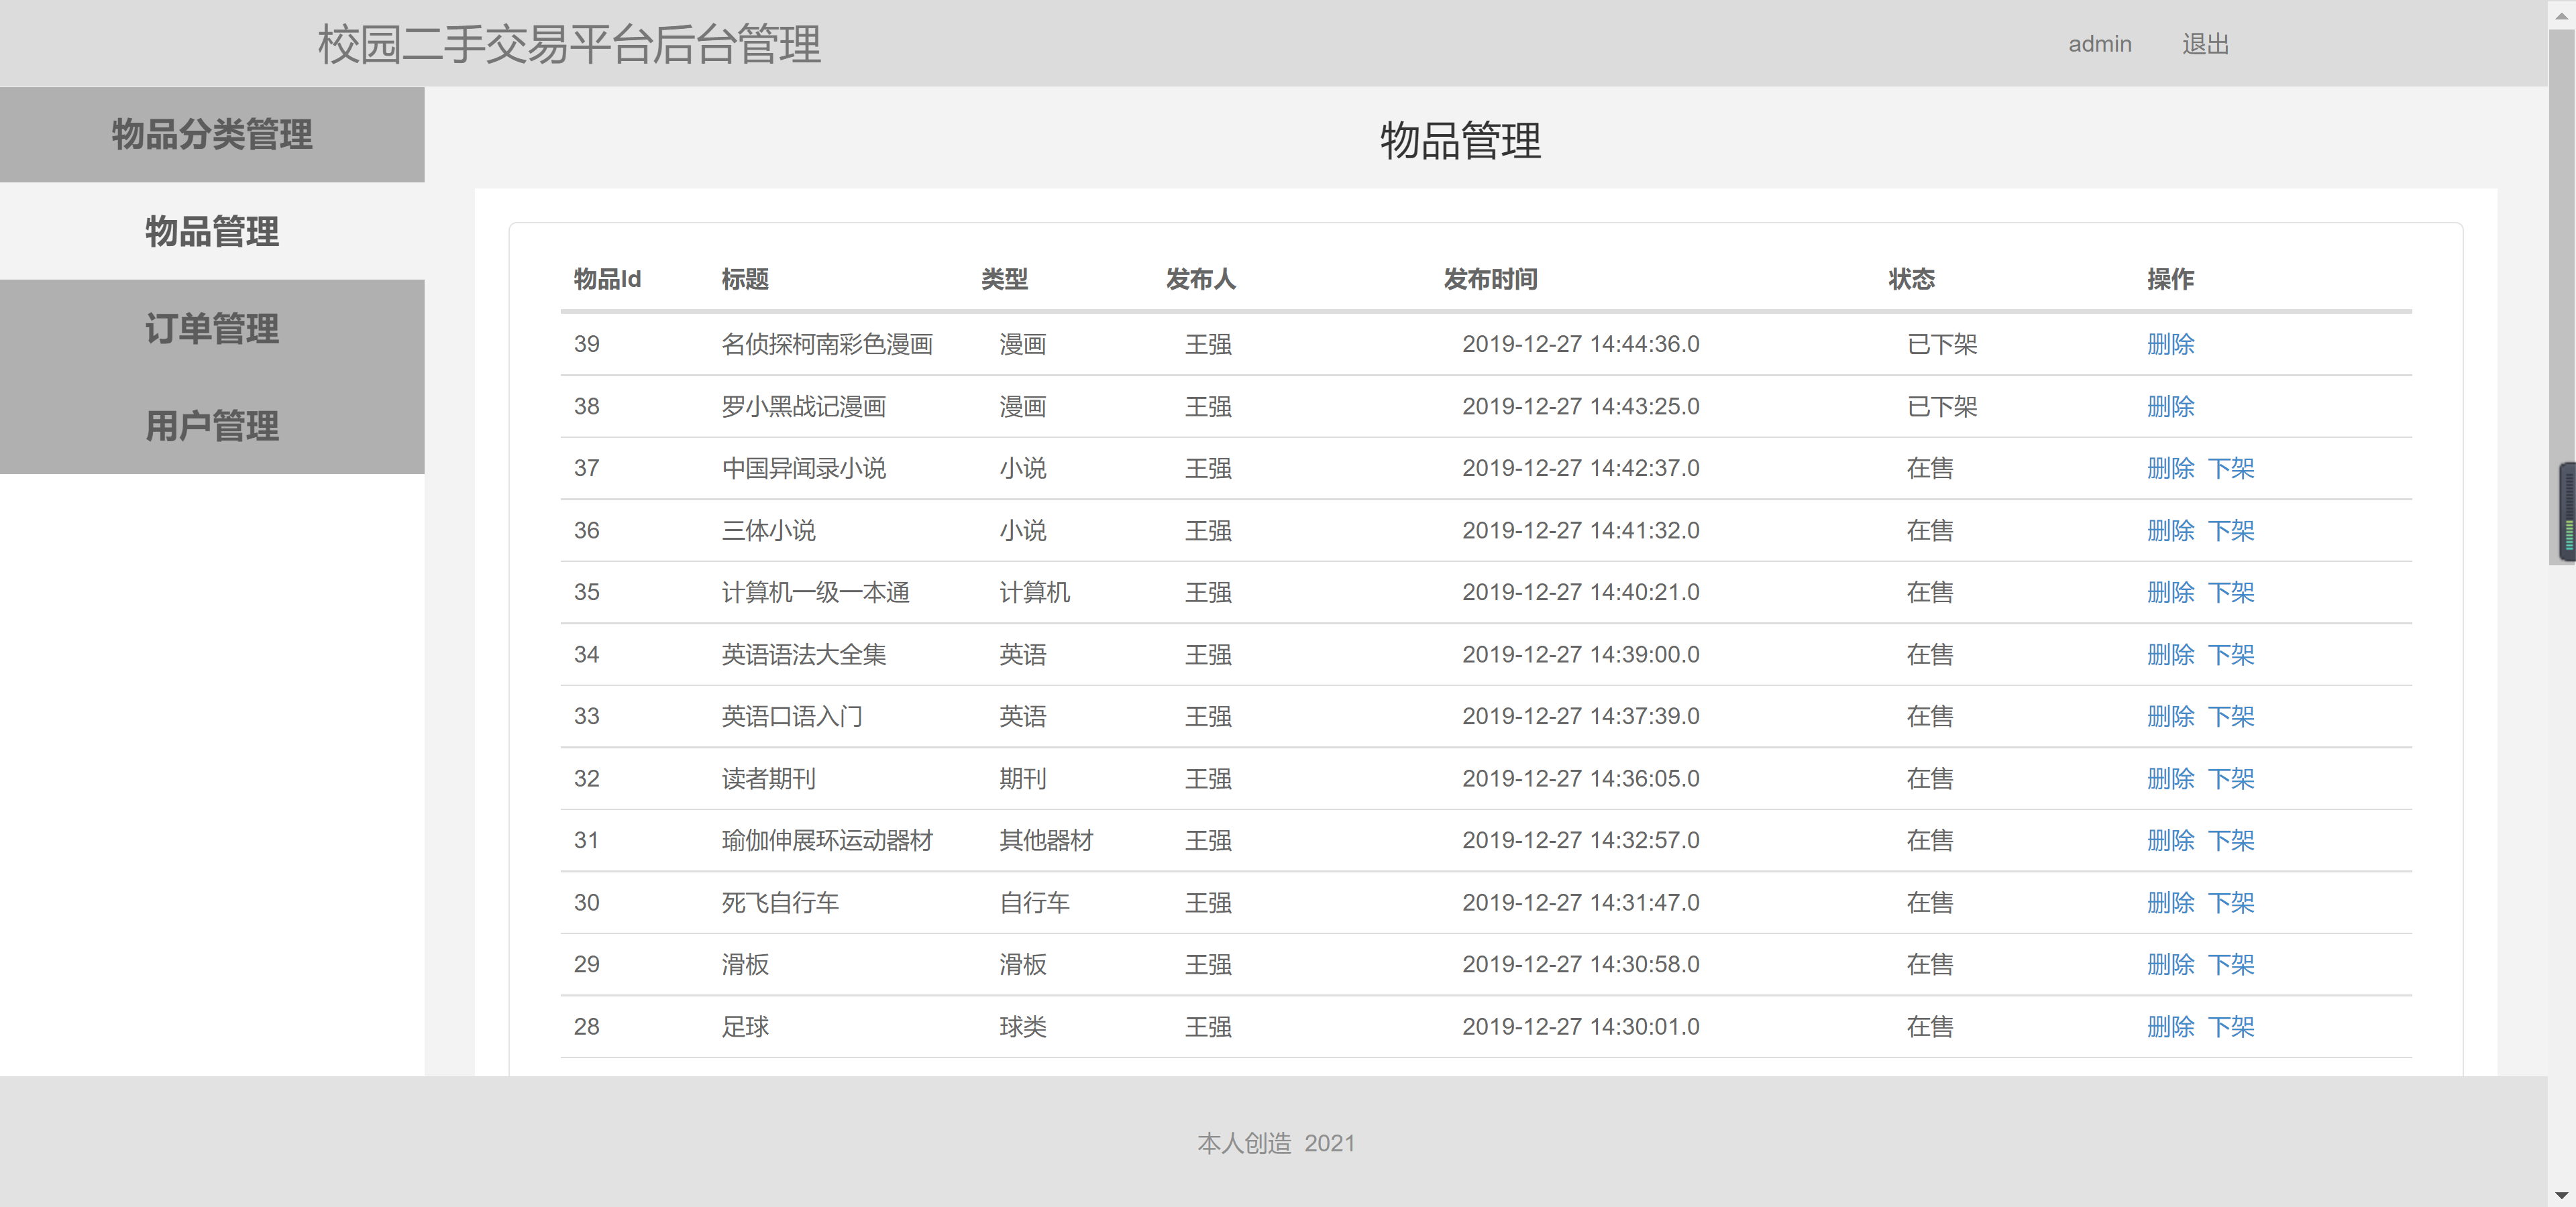
Task: Open the 物品分类管理 sidebar menu
Action: [212, 134]
